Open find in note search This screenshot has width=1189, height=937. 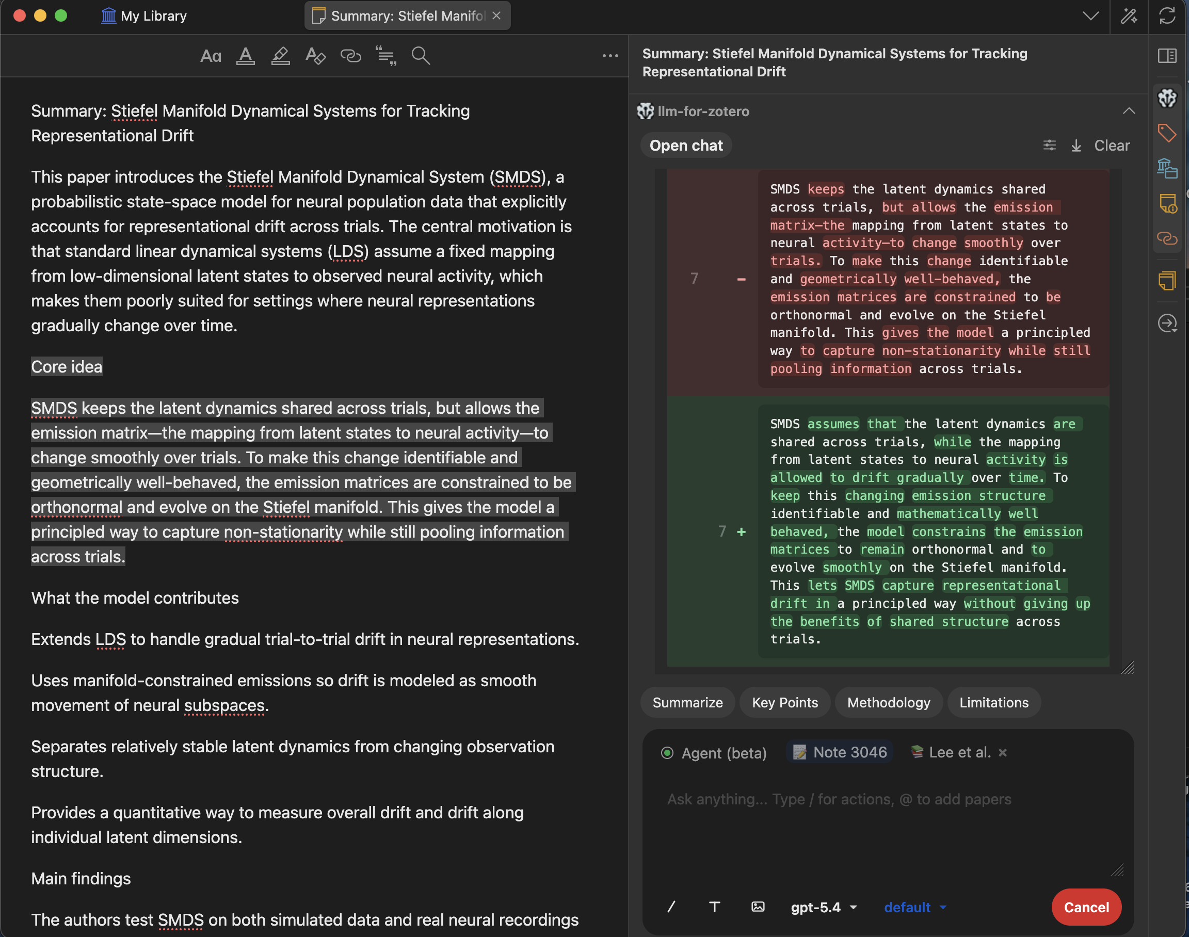point(421,55)
